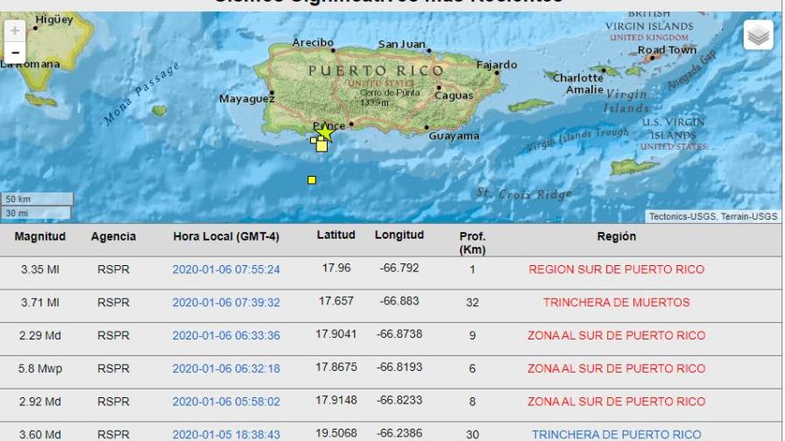Click the 3.60 Md magnitude cell

40,435
